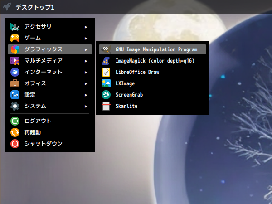Viewport: 272px width, 204px height.
Task: Open the 設定 menu label
Action: point(30,95)
